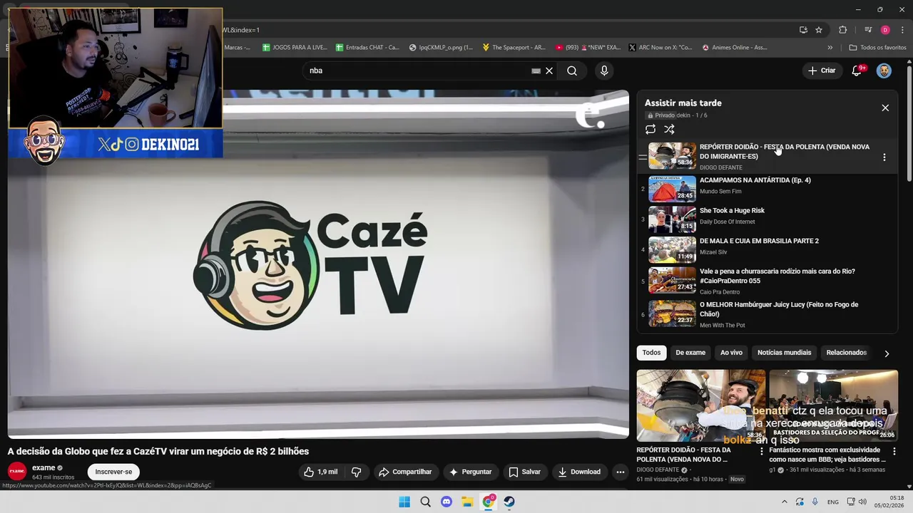This screenshot has height=513, width=913.
Task: Close the Assistir mais tarde playlist panel
Action: point(885,108)
